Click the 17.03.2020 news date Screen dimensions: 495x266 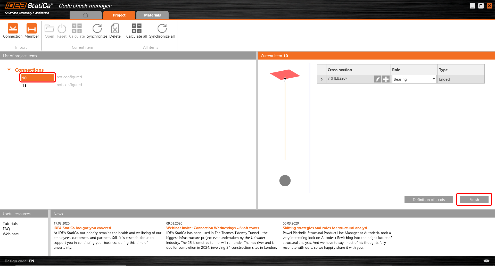tap(62, 223)
